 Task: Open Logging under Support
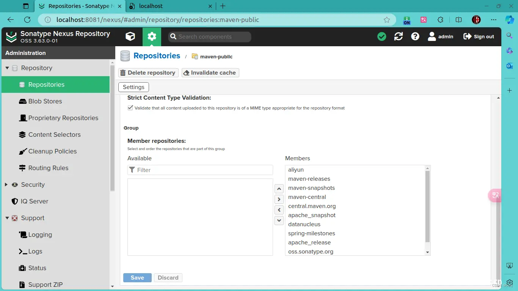[55, 235]
